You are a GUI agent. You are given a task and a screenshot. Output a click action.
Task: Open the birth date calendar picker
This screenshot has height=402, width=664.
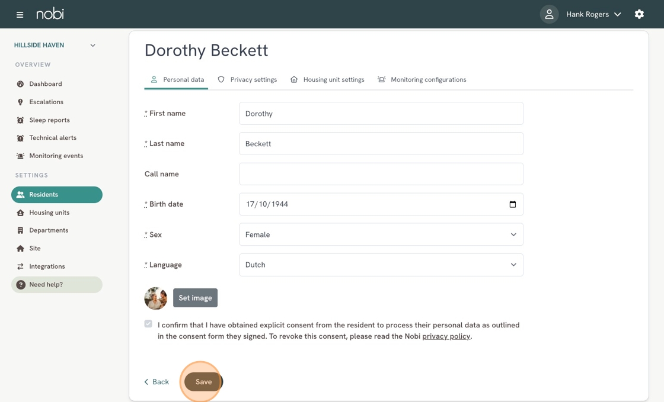click(x=513, y=204)
